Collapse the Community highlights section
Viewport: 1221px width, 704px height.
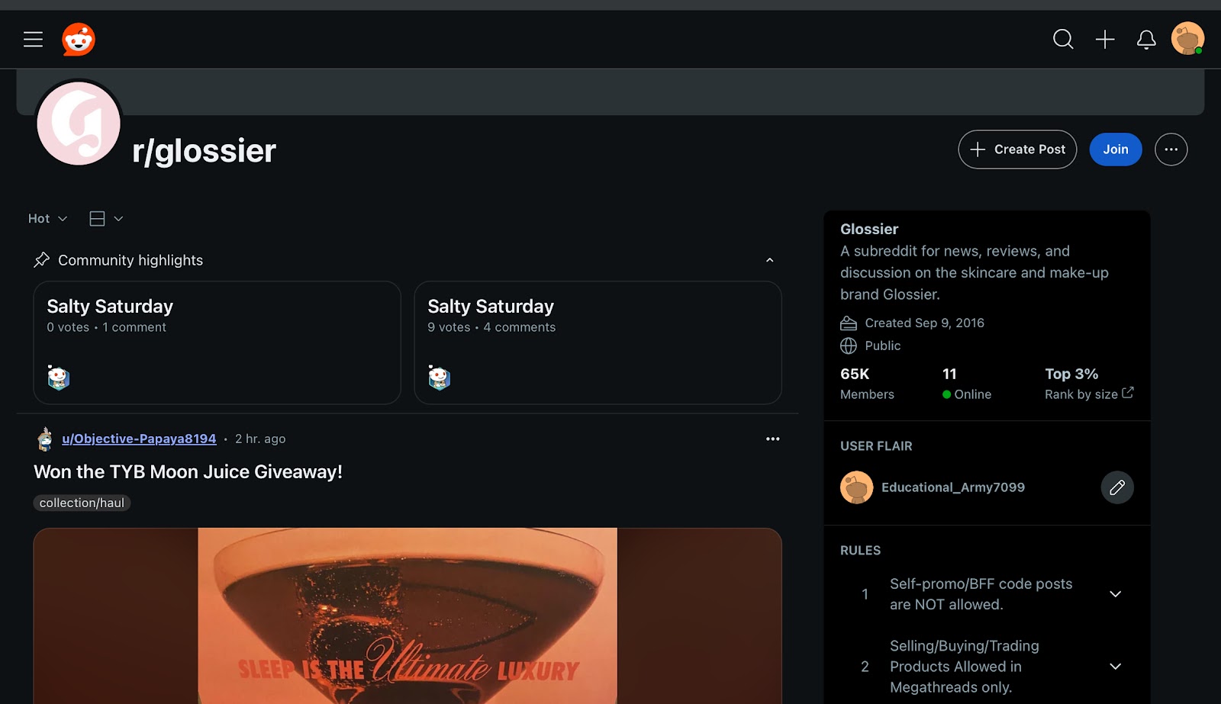pyautogui.click(x=769, y=260)
